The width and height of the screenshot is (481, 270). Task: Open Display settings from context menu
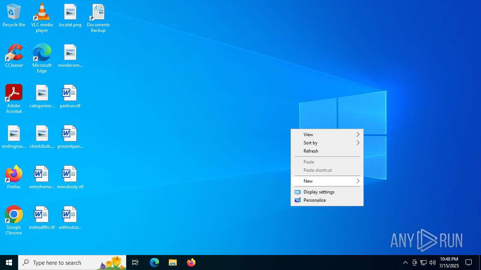pos(327,192)
